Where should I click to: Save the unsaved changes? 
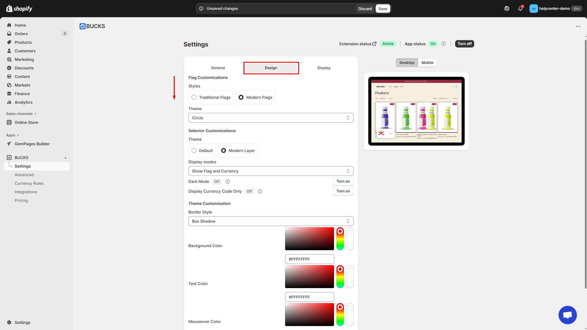pos(383,9)
